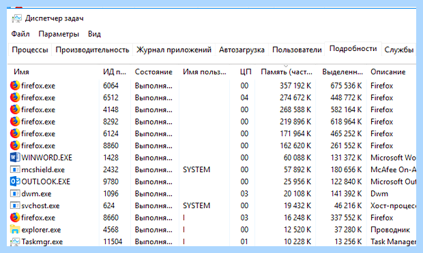Image resolution: width=423 pixels, height=253 pixels.
Task: Sort by the Описание column header
Action: click(x=388, y=72)
